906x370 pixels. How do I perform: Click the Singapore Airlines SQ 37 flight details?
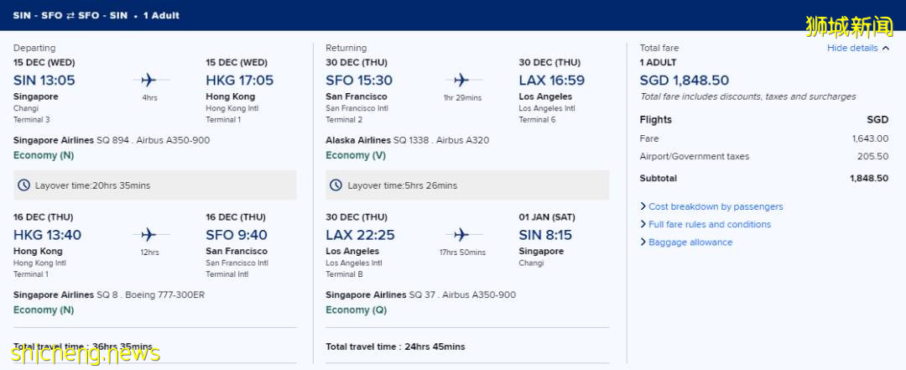(x=420, y=294)
